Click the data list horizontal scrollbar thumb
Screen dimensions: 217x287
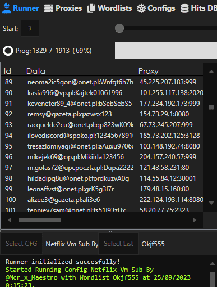coord(39,220)
